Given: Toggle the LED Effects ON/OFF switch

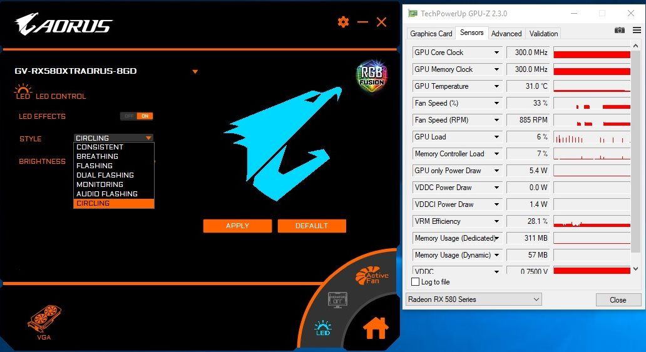Looking at the screenshot, I should 137,116.
